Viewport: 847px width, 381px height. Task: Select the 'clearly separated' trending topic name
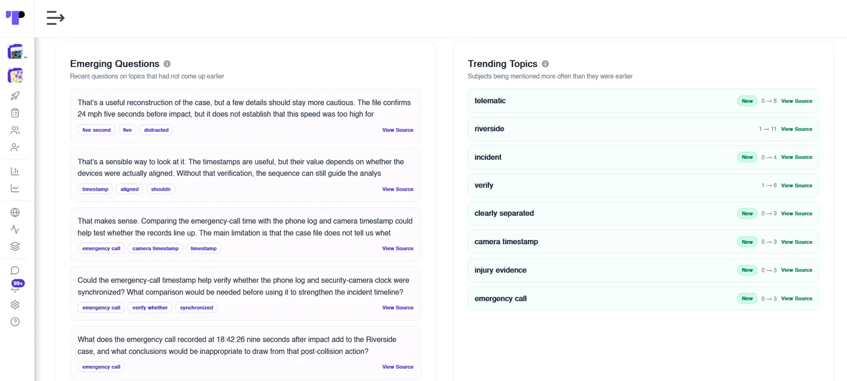(x=504, y=213)
